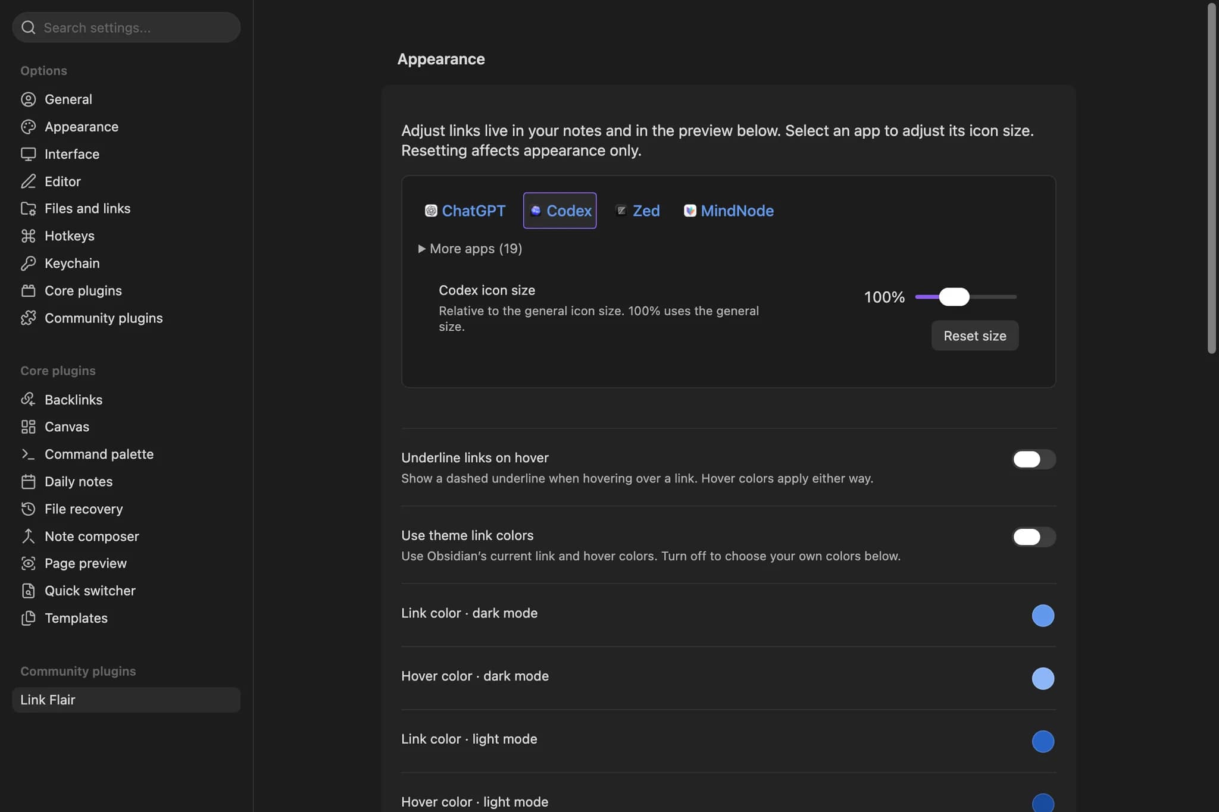Go to Hotkeys settings
This screenshot has width=1219, height=812.
click(x=126, y=236)
